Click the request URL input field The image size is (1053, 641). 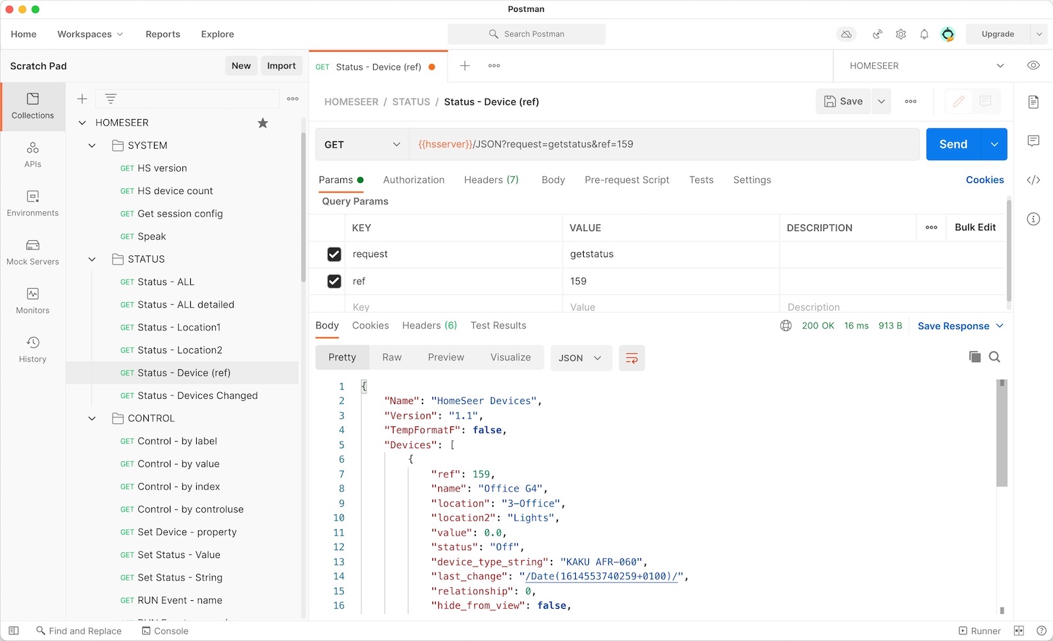664,145
